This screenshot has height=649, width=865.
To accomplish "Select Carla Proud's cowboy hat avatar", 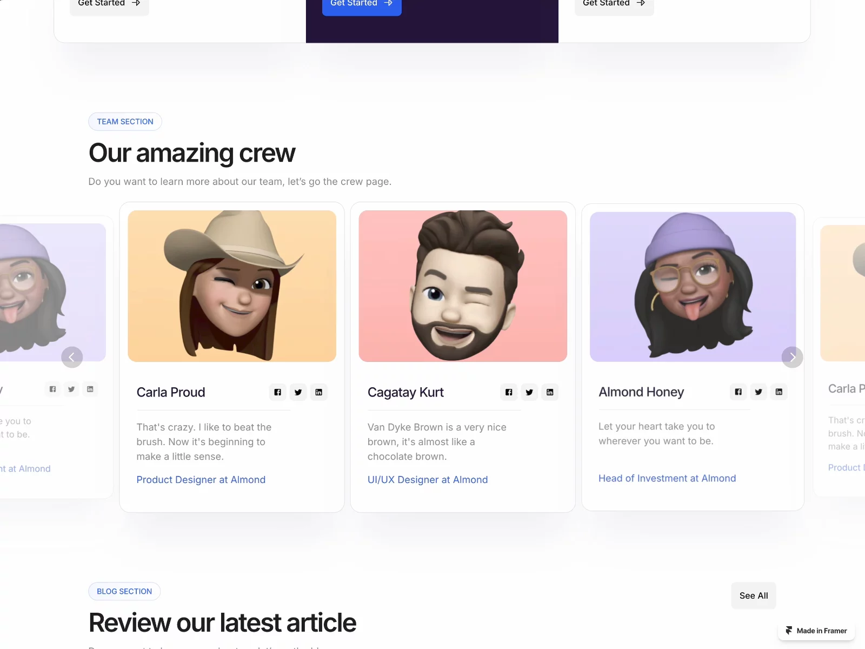I will coord(232,286).
